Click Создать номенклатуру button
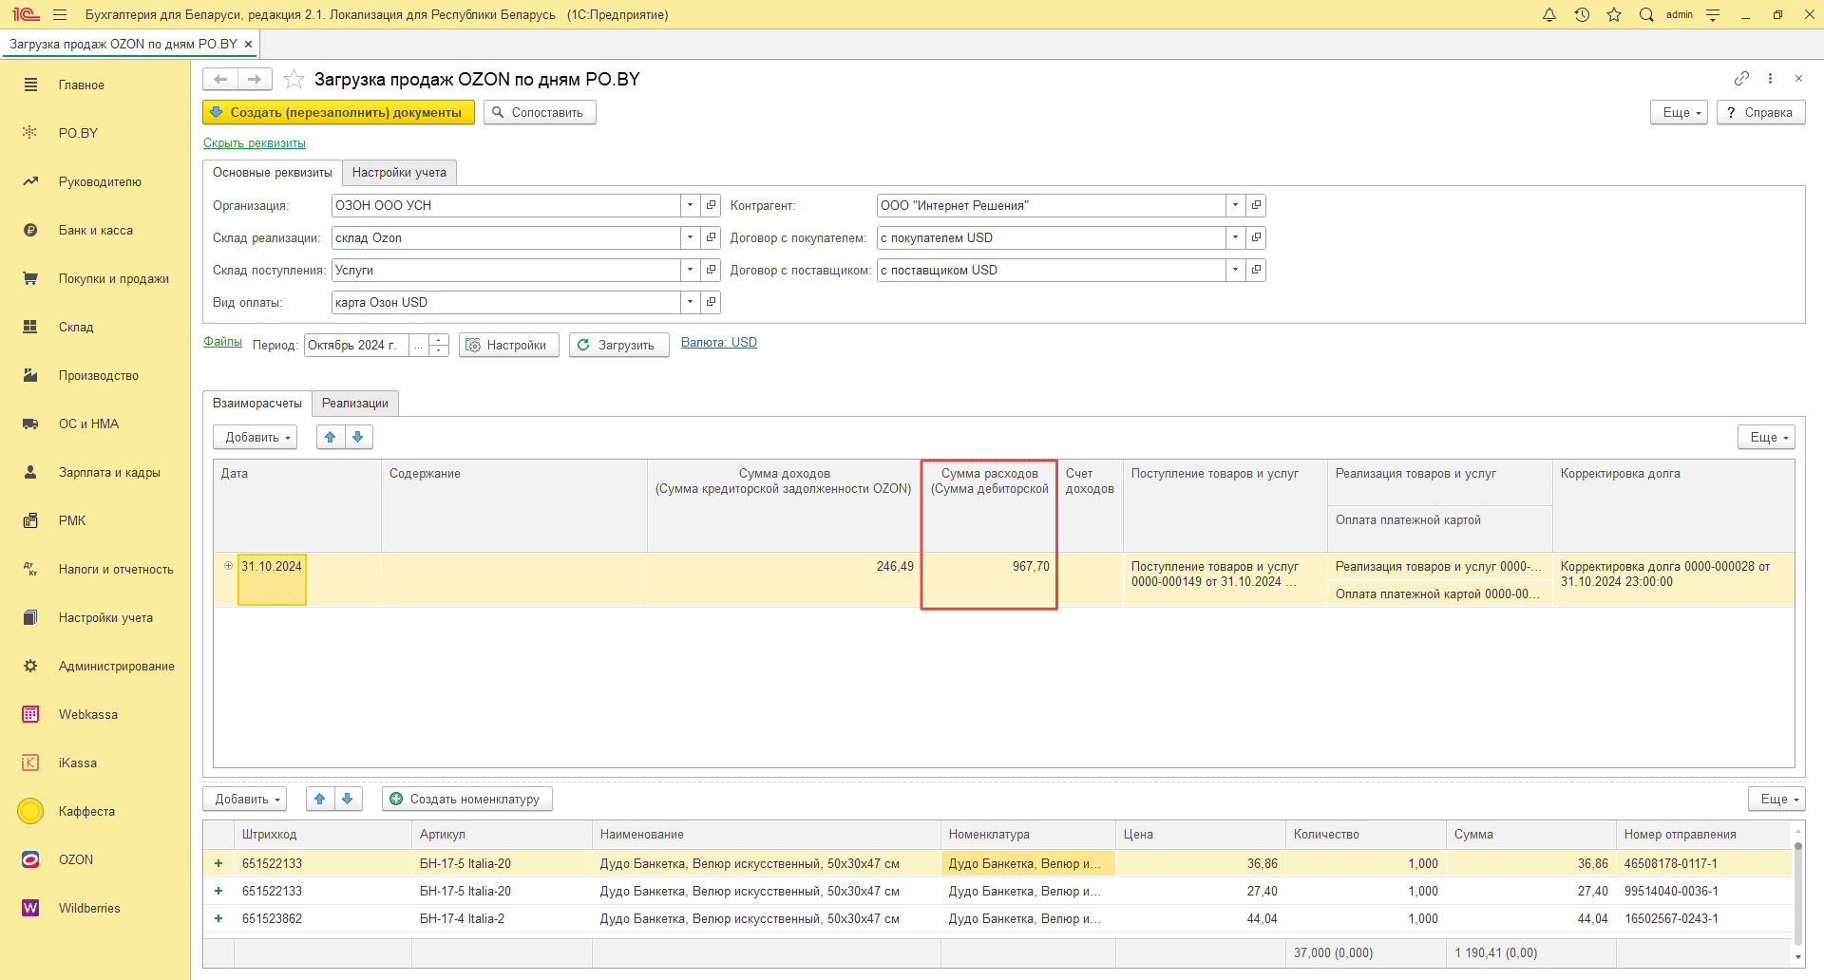The height and width of the screenshot is (980, 1824). pos(467,799)
